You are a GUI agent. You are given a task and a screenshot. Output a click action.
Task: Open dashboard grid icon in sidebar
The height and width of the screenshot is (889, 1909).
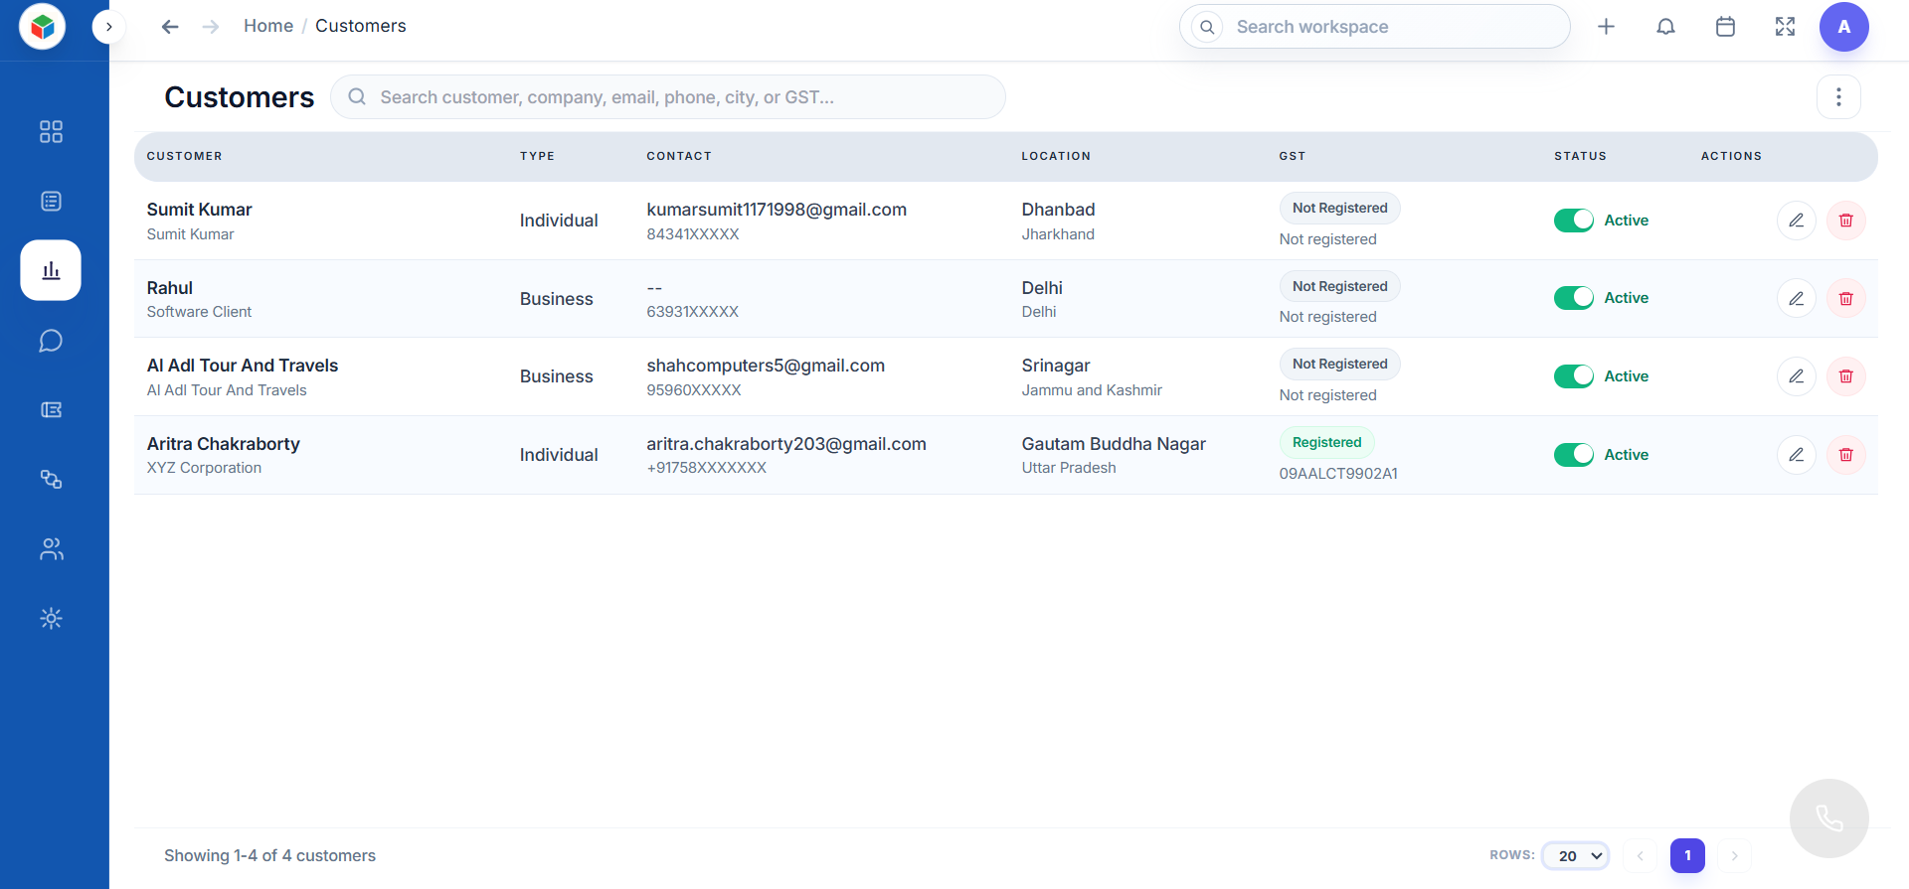(51, 132)
